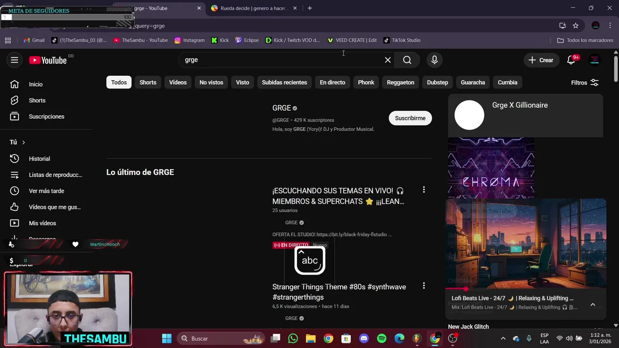Image resolution: width=619 pixels, height=348 pixels.
Task: Open WhatsApp from the taskbar
Action: point(293,338)
